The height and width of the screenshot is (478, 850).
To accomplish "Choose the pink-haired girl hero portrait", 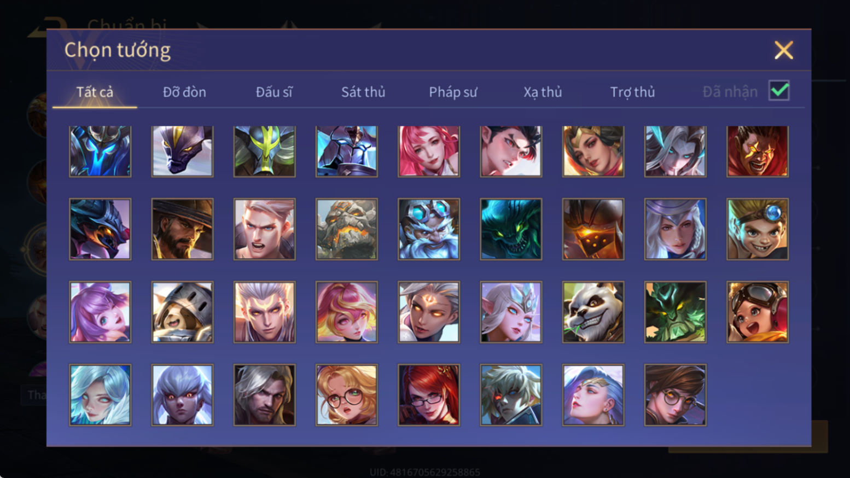I will [429, 151].
